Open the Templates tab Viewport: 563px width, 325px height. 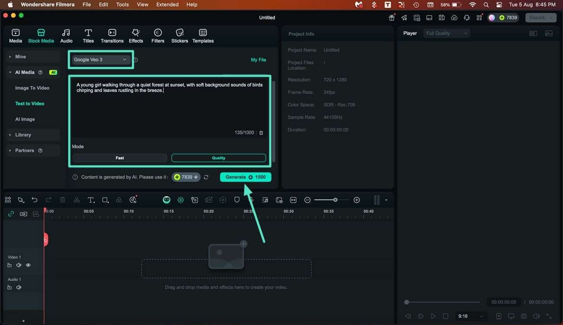(203, 36)
